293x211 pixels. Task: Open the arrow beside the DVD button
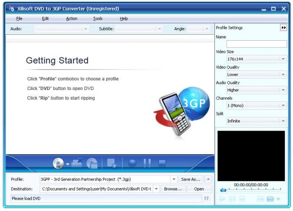68,164
